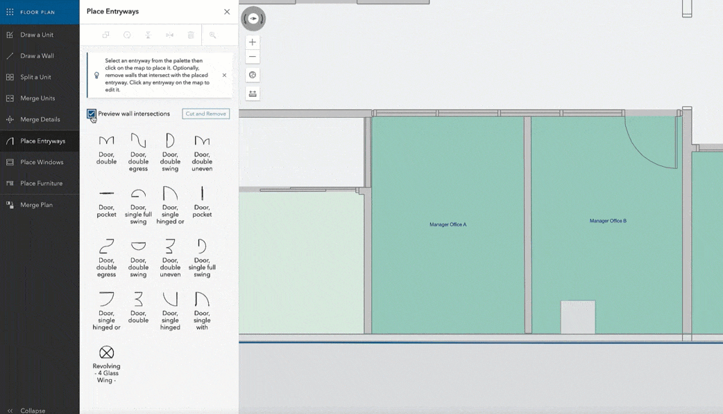Open the Split a Unit tool
The width and height of the screenshot is (723, 414).
pyautogui.click(x=40, y=76)
